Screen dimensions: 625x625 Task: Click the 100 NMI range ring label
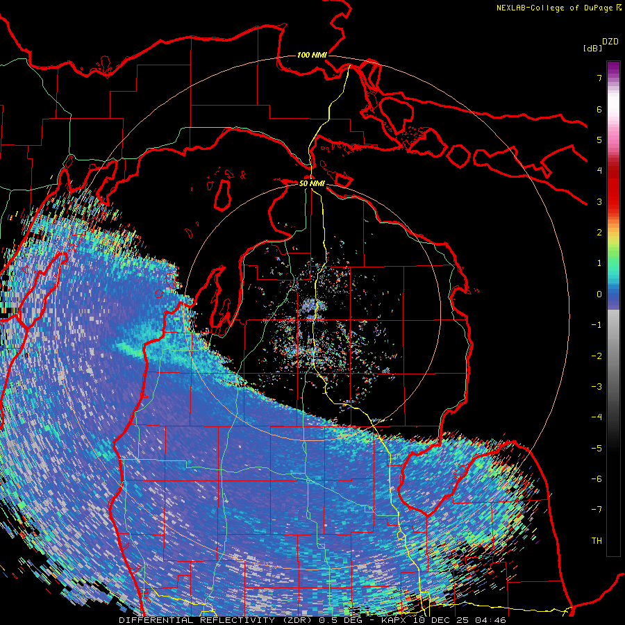pos(312,55)
